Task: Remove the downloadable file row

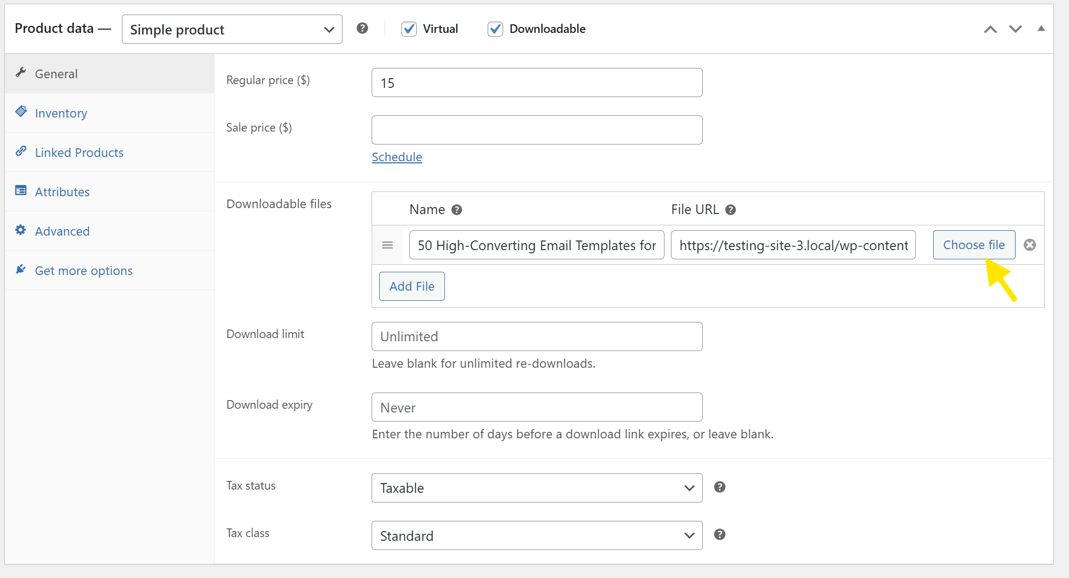Action: point(1030,245)
